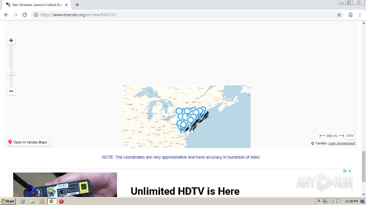Click the coordinates accuracy NOTE text
This screenshot has width=366, height=205.
(x=181, y=157)
